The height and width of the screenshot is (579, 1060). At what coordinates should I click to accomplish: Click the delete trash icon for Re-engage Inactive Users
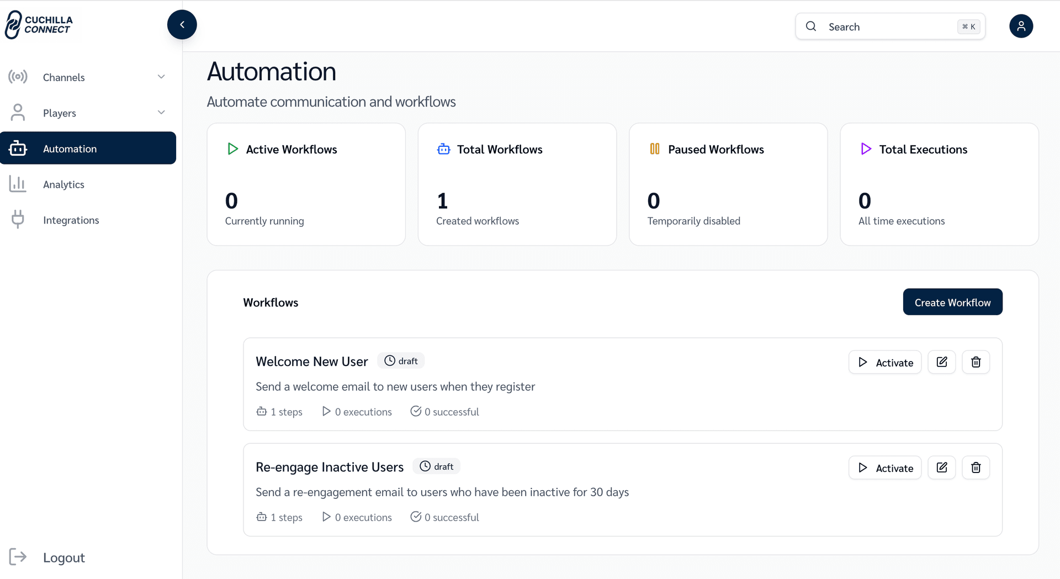tap(976, 468)
